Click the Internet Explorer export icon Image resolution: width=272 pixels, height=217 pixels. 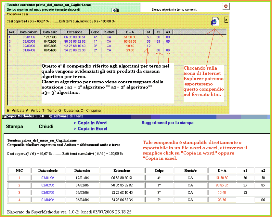(x=215, y=22)
